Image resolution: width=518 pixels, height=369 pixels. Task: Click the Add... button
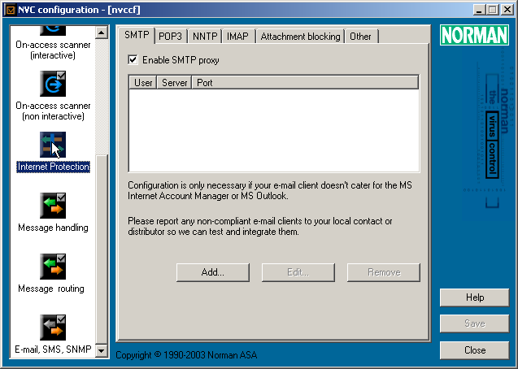(213, 272)
